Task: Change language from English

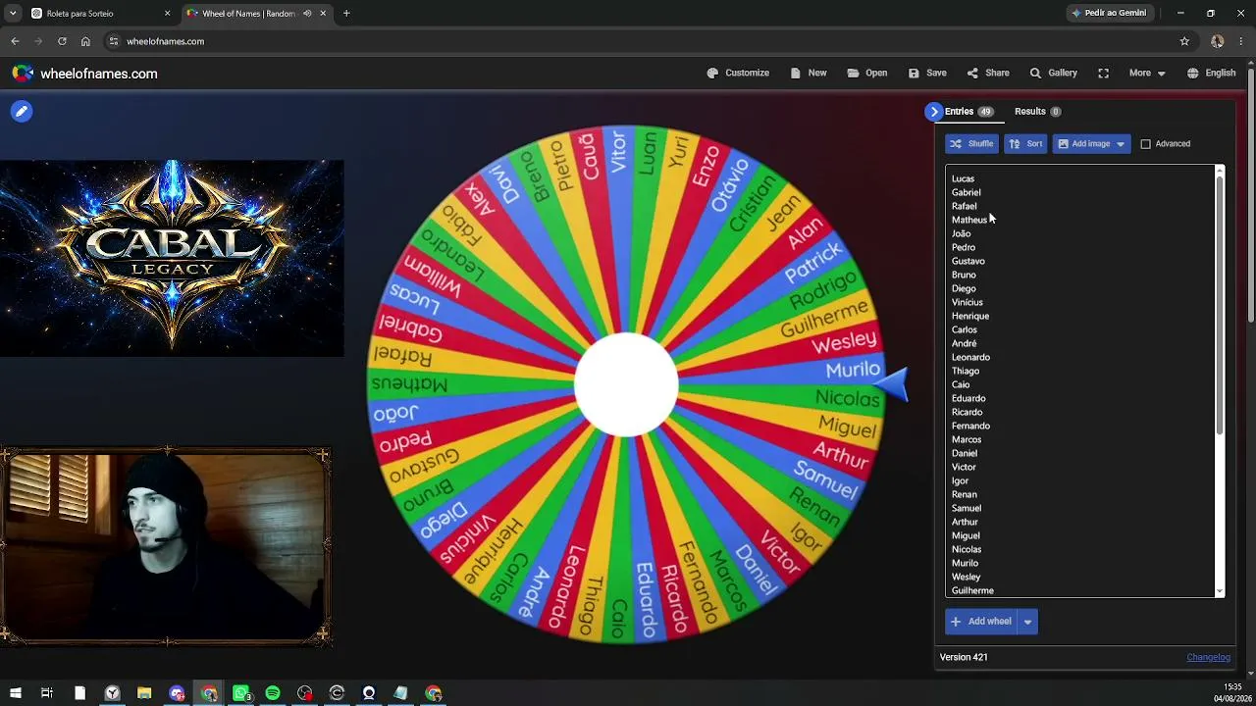Action: click(1211, 73)
